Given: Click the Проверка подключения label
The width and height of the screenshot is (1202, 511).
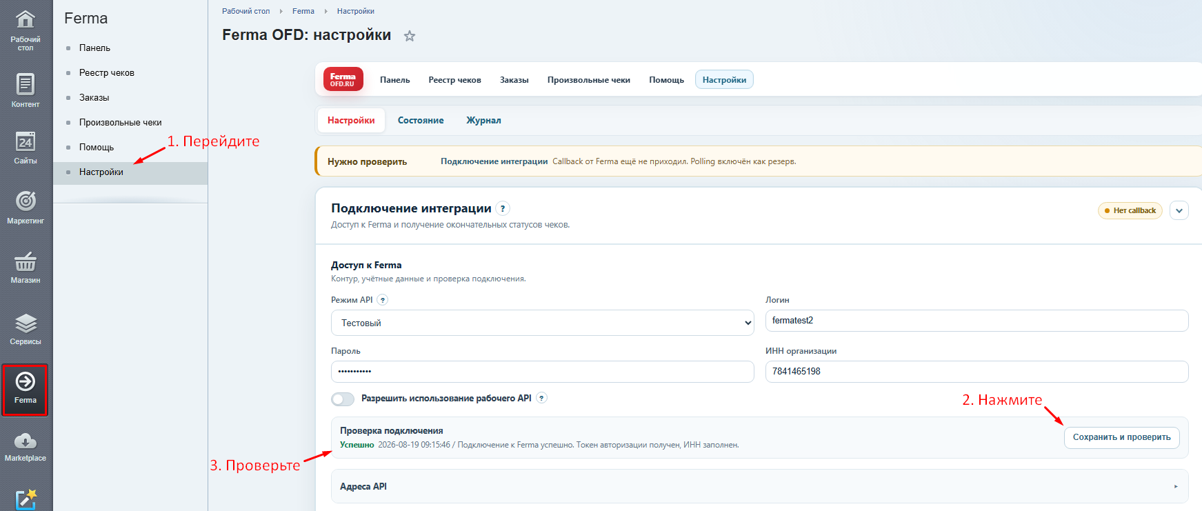Looking at the screenshot, I should [x=392, y=431].
